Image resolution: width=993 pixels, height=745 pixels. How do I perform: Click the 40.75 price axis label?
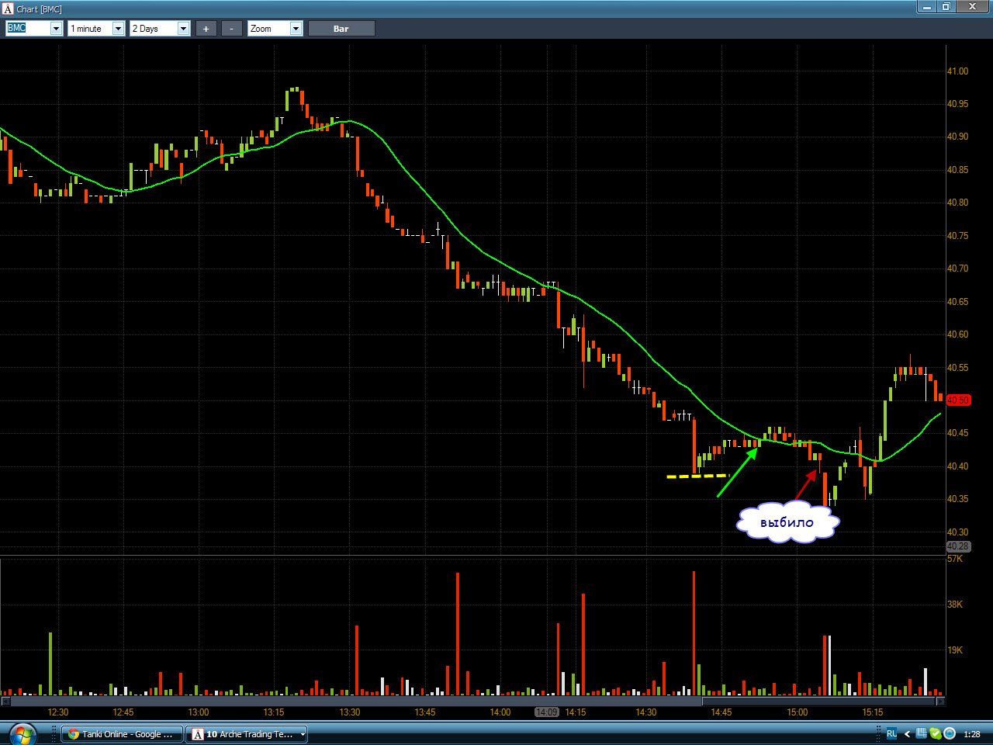(957, 236)
